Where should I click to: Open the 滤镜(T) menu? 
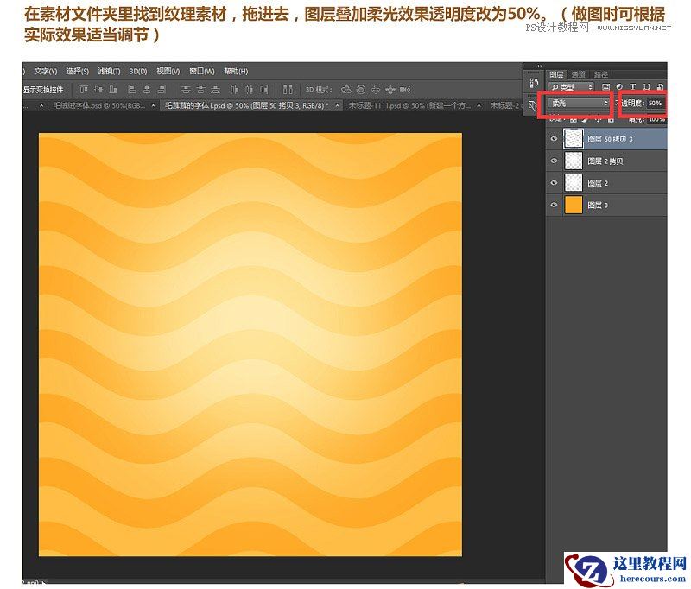coord(109,71)
